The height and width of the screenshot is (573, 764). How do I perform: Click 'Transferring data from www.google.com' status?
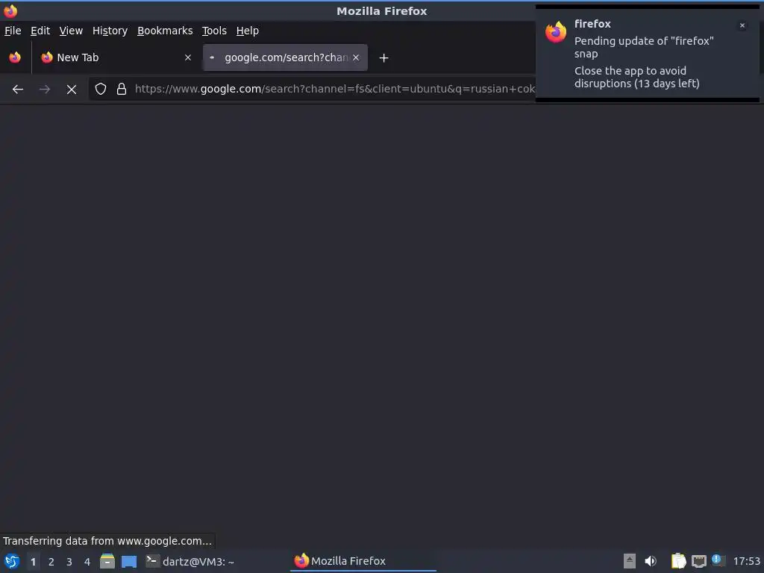pos(107,541)
